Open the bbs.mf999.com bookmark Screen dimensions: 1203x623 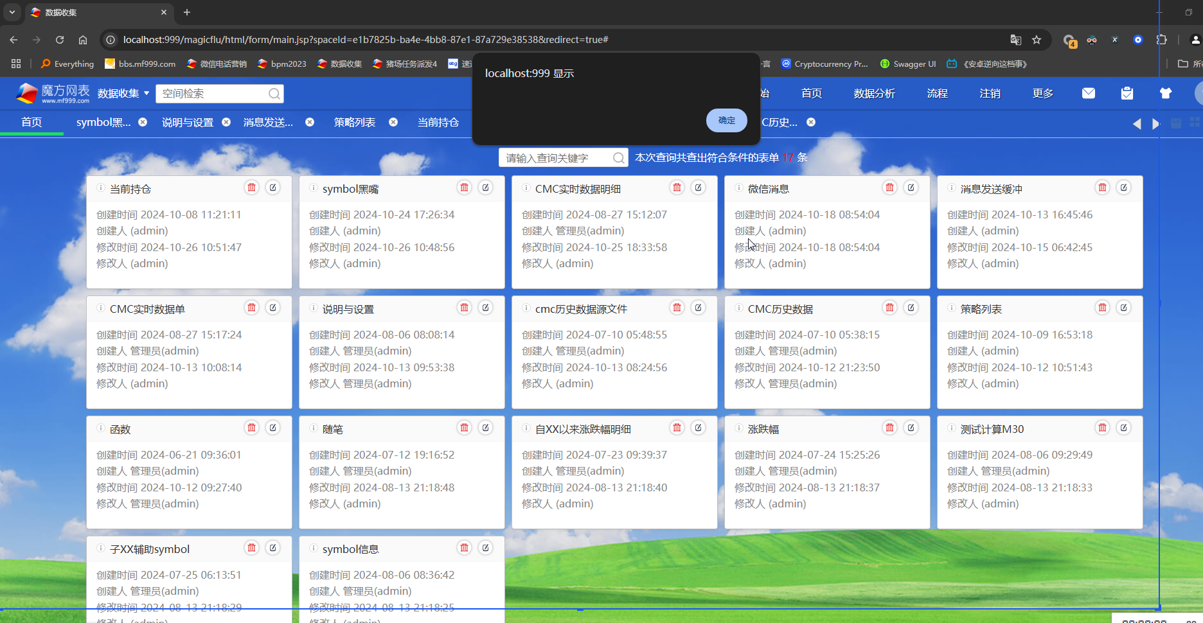(x=140, y=64)
